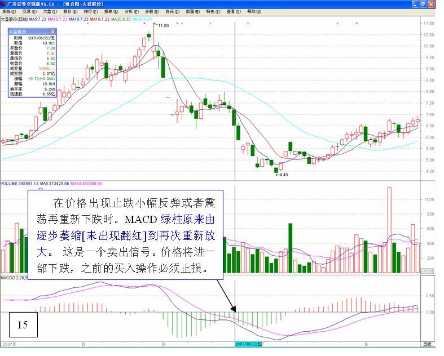This screenshot has height=356, width=444.
Task: Open the 交易 menu
Action: [x=30, y=12]
